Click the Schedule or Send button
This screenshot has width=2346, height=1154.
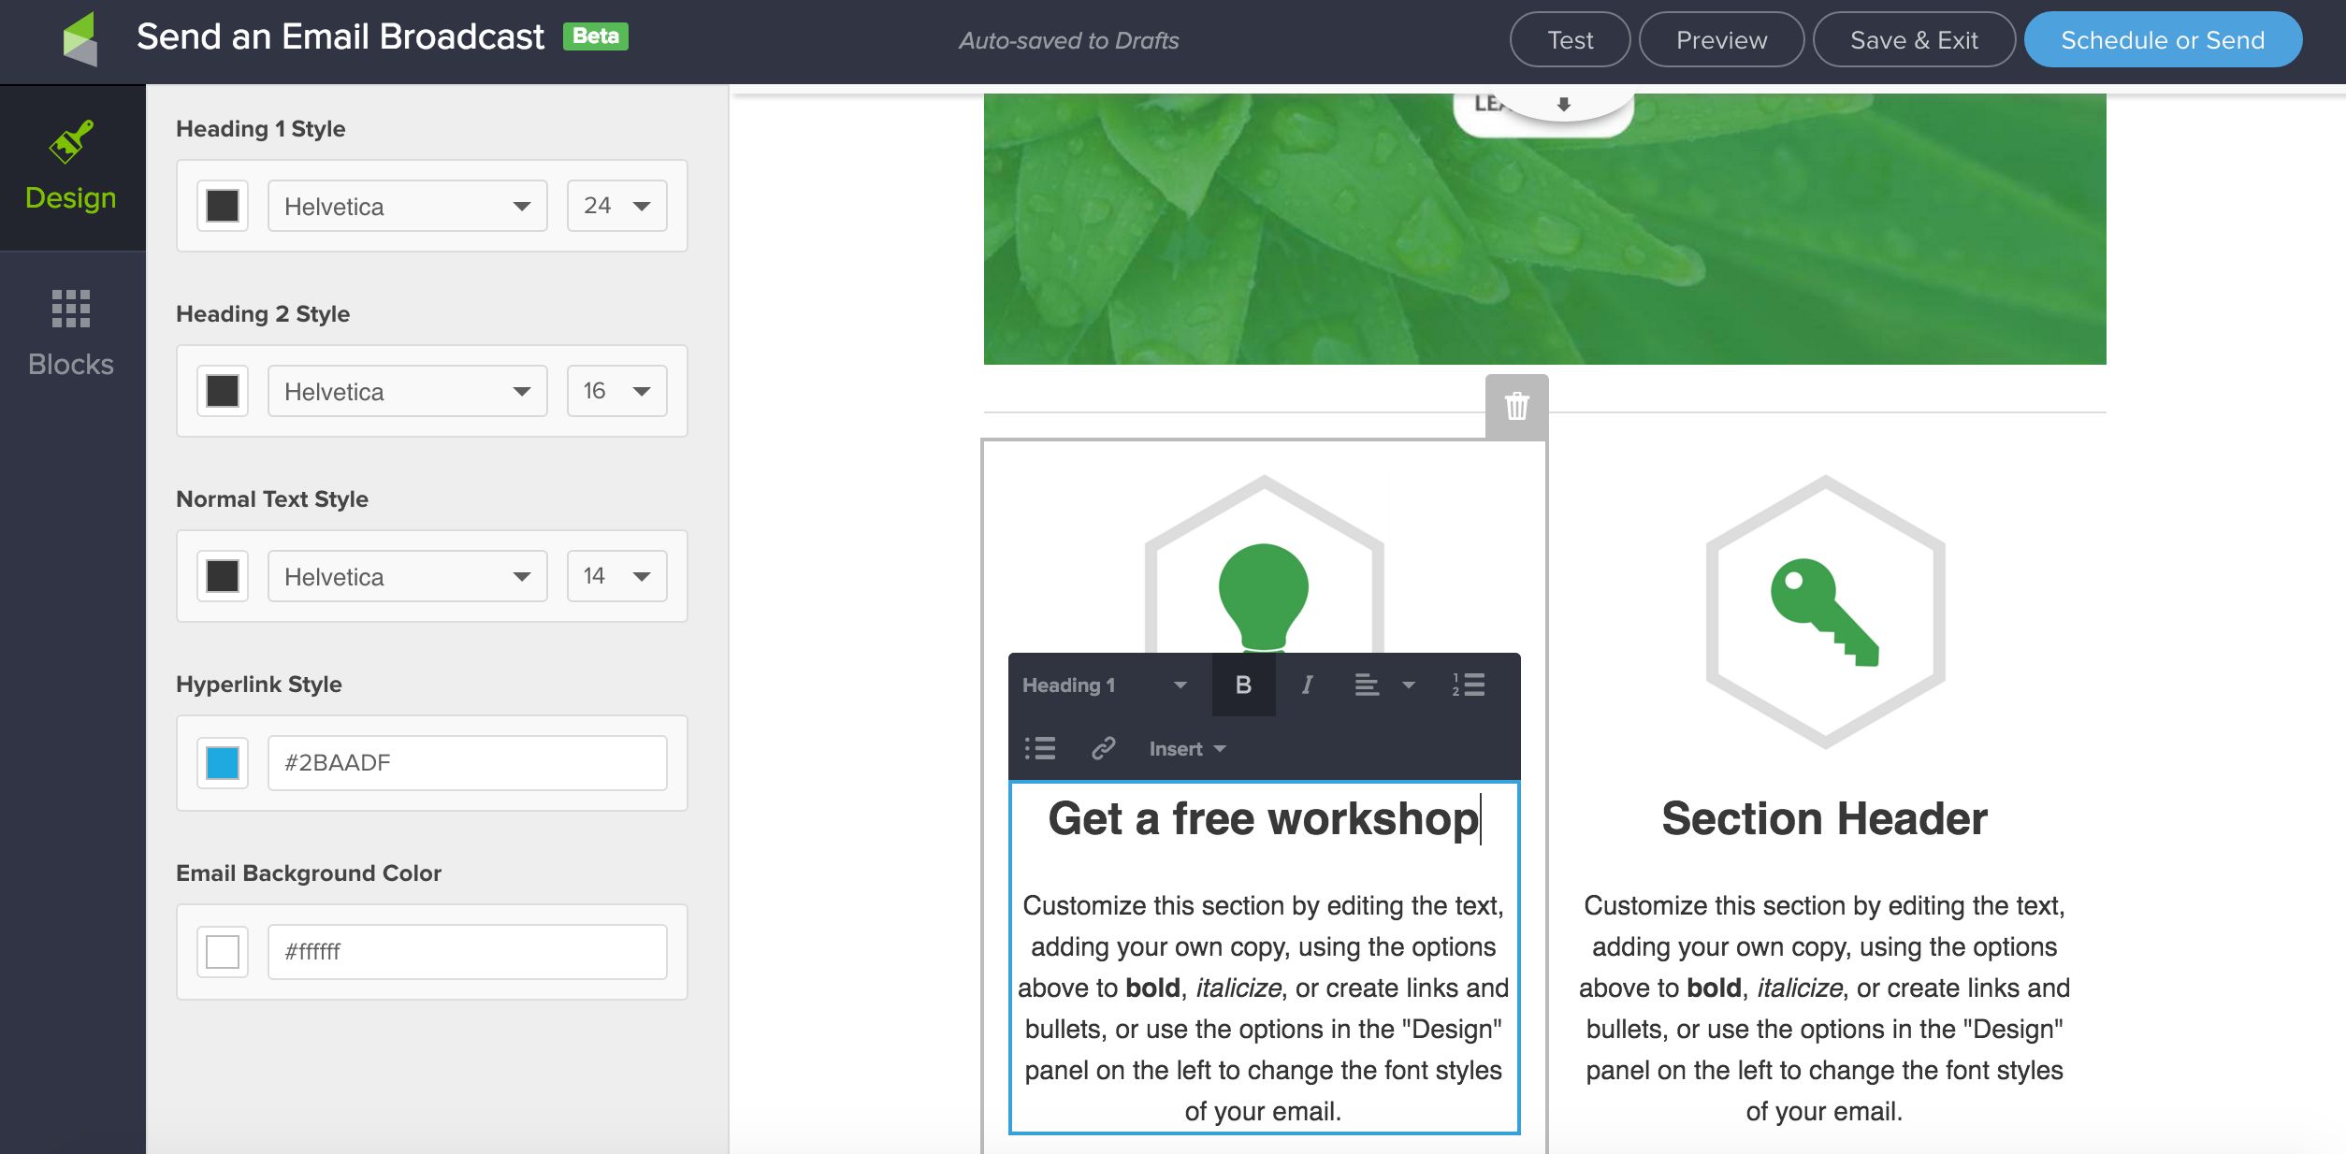2162,40
